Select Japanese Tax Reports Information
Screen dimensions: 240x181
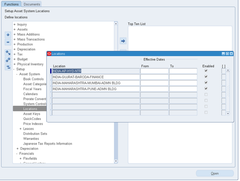[x=48, y=144]
